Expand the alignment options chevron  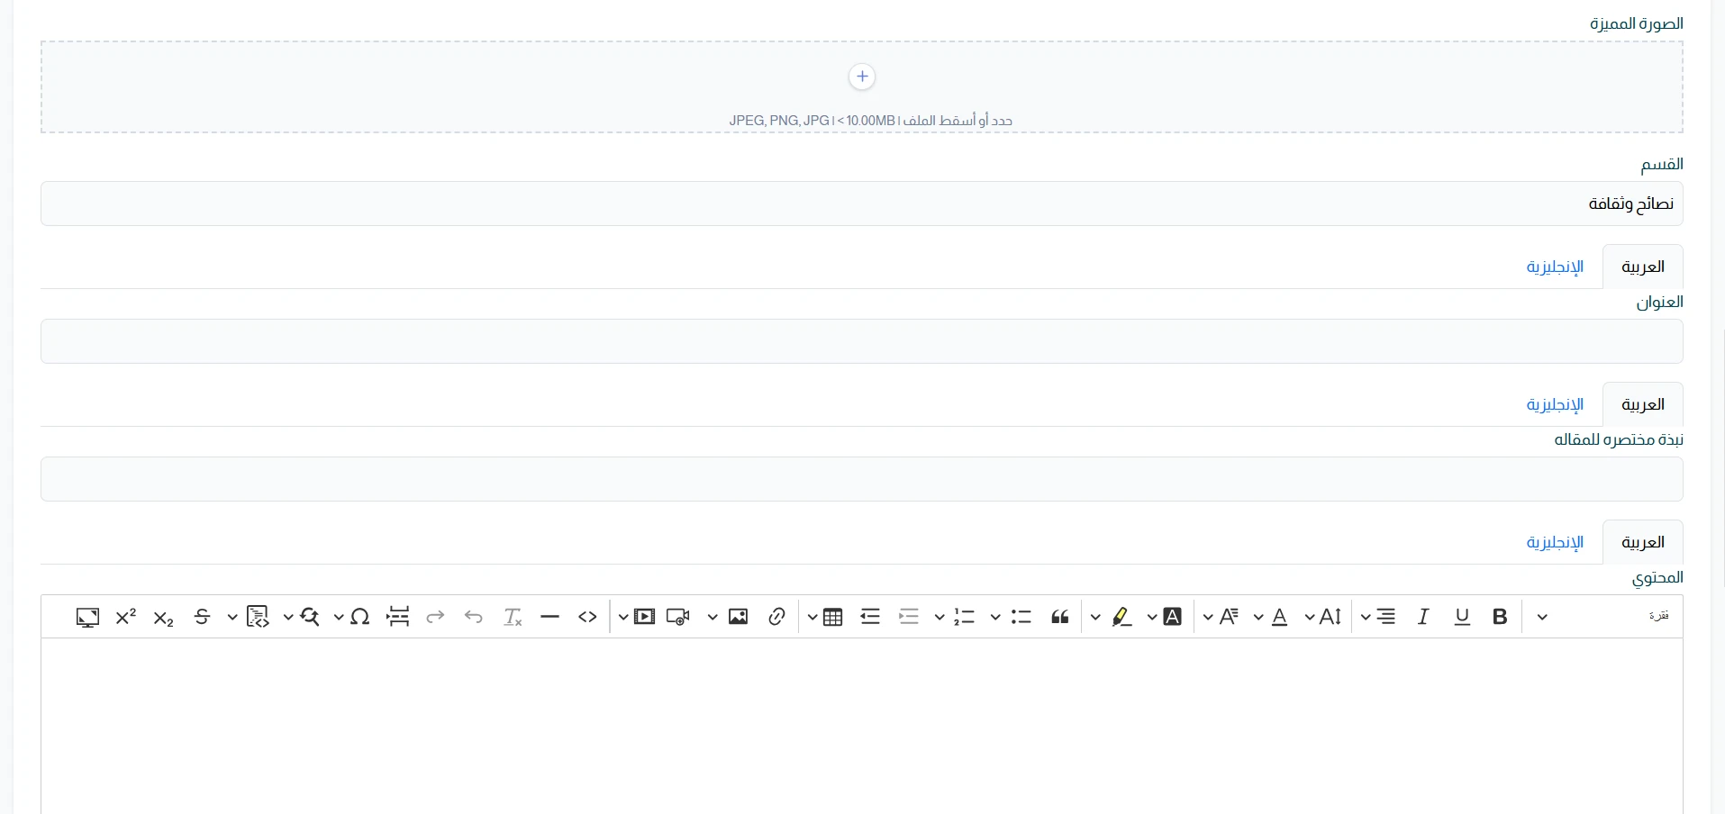1366,618
